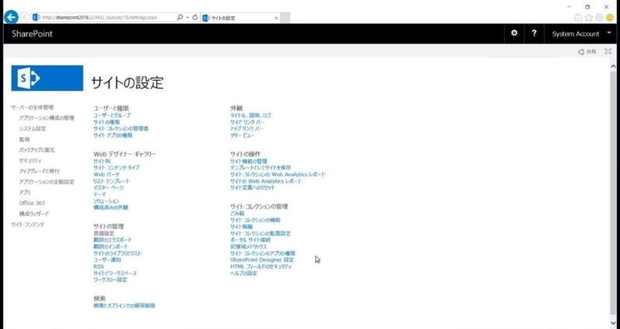Click the SharePoint brand title

[x=32, y=33]
